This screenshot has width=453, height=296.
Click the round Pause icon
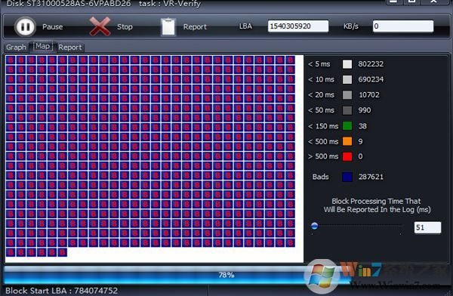pos(25,26)
